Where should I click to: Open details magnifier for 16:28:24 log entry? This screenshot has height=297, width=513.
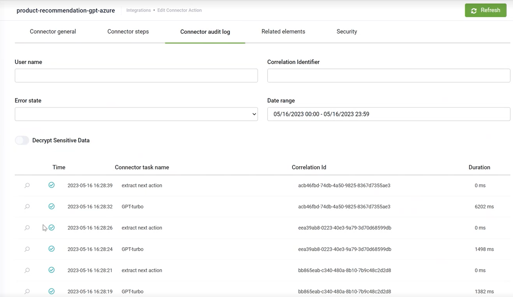click(27, 249)
